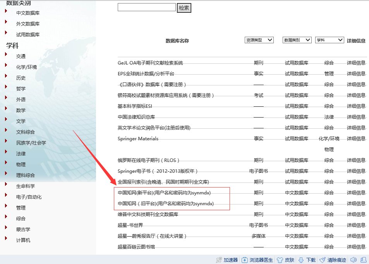The image size is (369, 264).
Task: Click the search text input field
Action: pyautogui.click(x=147, y=7)
